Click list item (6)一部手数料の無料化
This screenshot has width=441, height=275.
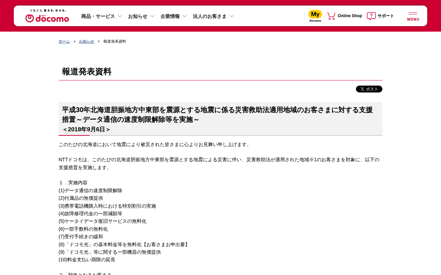(x=83, y=229)
